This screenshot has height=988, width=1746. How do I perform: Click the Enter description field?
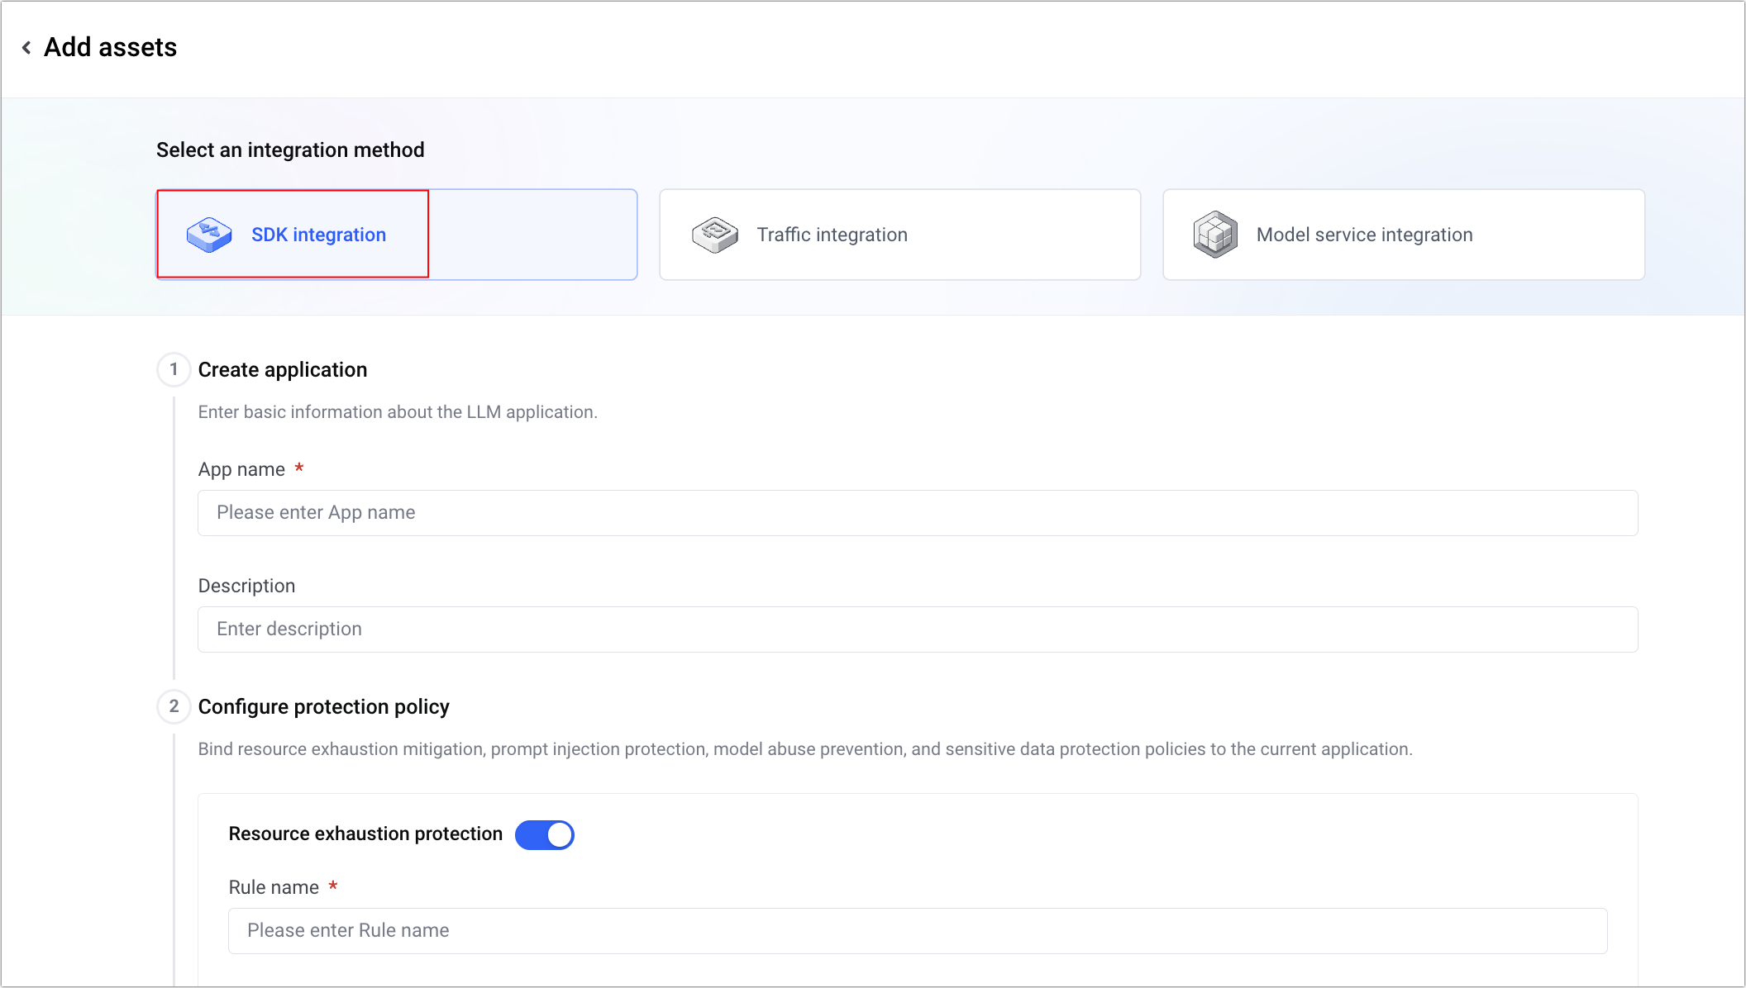pyautogui.click(x=918, y=629)
